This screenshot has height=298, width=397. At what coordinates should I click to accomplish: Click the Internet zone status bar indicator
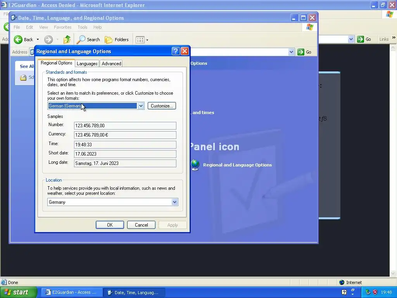click(x=350, y=282)
